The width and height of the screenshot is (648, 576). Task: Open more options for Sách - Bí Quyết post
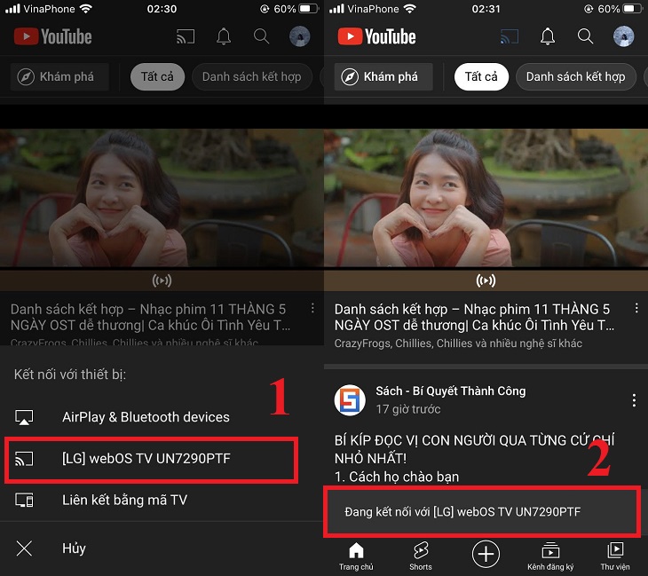coord(634,400)
